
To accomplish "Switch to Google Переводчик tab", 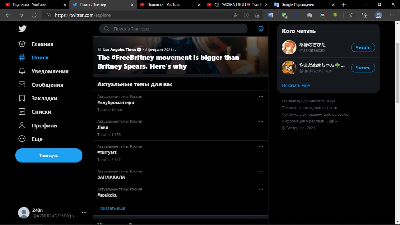I will click(x=304, y=5).
